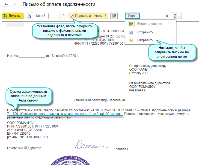Open the sigma sum dropdown

[177, 16]
